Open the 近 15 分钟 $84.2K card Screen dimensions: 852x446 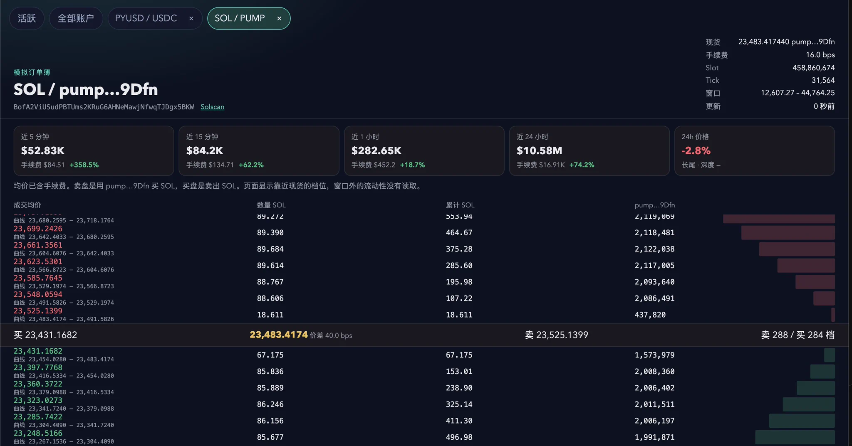click(x=259, y=151)
